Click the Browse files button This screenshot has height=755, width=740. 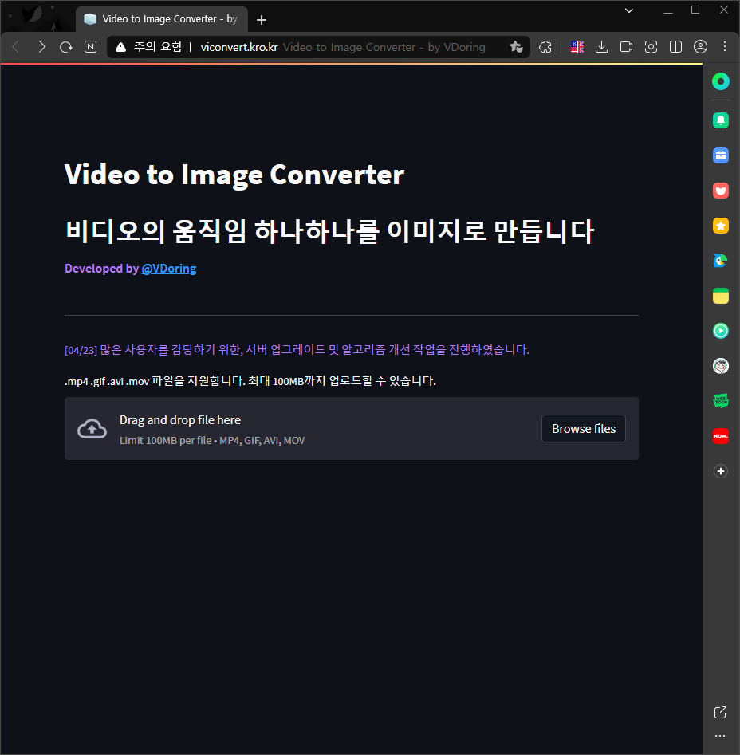tap(583, 429)
